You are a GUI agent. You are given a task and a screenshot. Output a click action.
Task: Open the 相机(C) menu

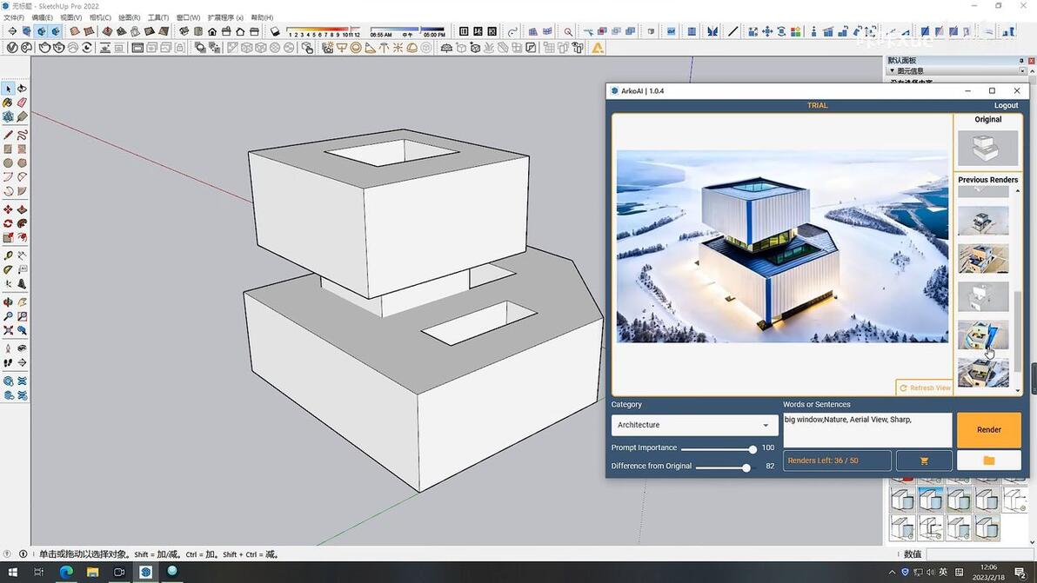(x=100, y=17)
